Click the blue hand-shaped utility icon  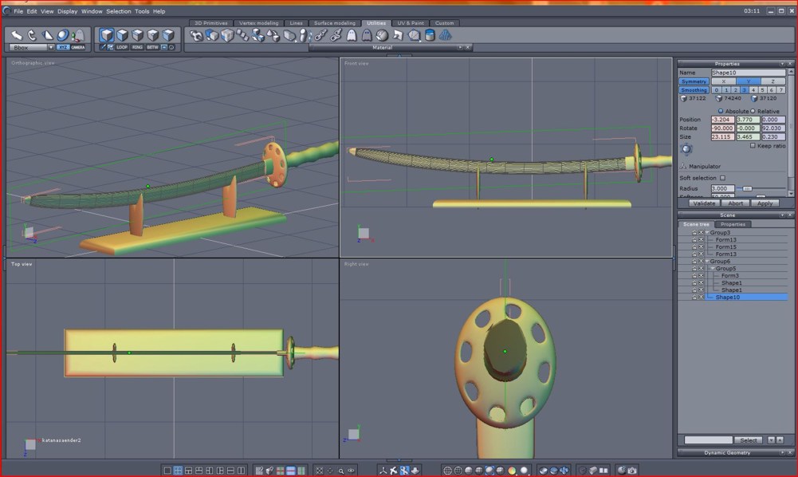446,35
